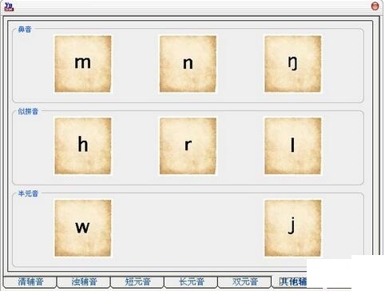Screen dimensions: 385x291
Task: Click the Yb application icon in title bar
Action: (9, 6)
